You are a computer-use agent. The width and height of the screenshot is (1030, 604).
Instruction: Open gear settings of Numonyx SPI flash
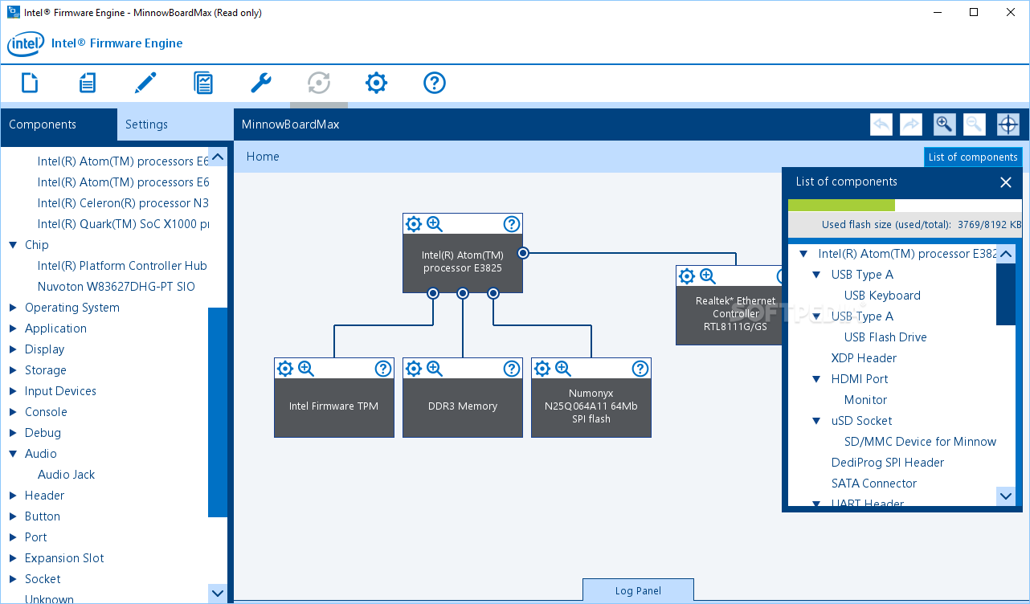(542, 369)
